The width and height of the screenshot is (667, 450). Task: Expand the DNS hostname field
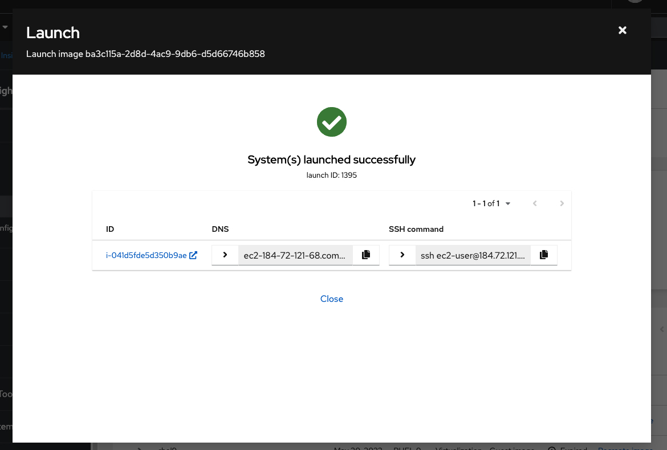point(225,255)
